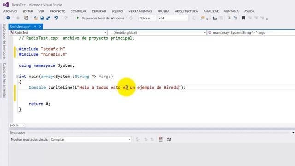Viewport: 295px width, 166px height.
Task: Collapse the #include block outline
Action: click(x=18, y=49)
